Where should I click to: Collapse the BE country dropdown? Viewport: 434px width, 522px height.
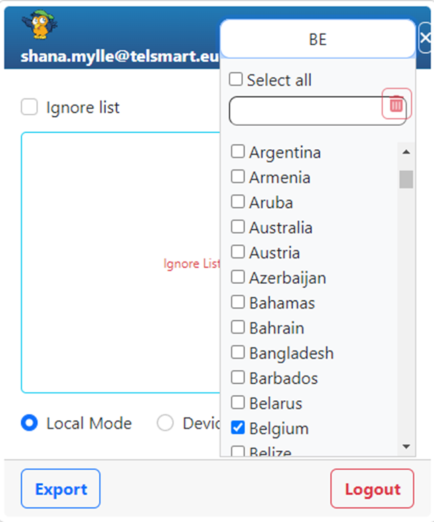point(317,39)
